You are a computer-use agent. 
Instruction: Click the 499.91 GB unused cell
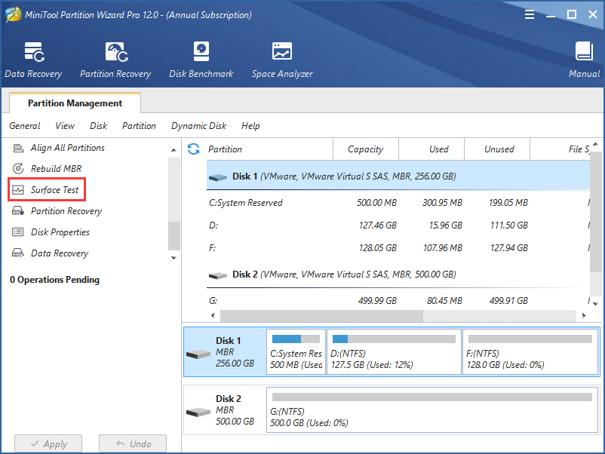coord(508,300)
